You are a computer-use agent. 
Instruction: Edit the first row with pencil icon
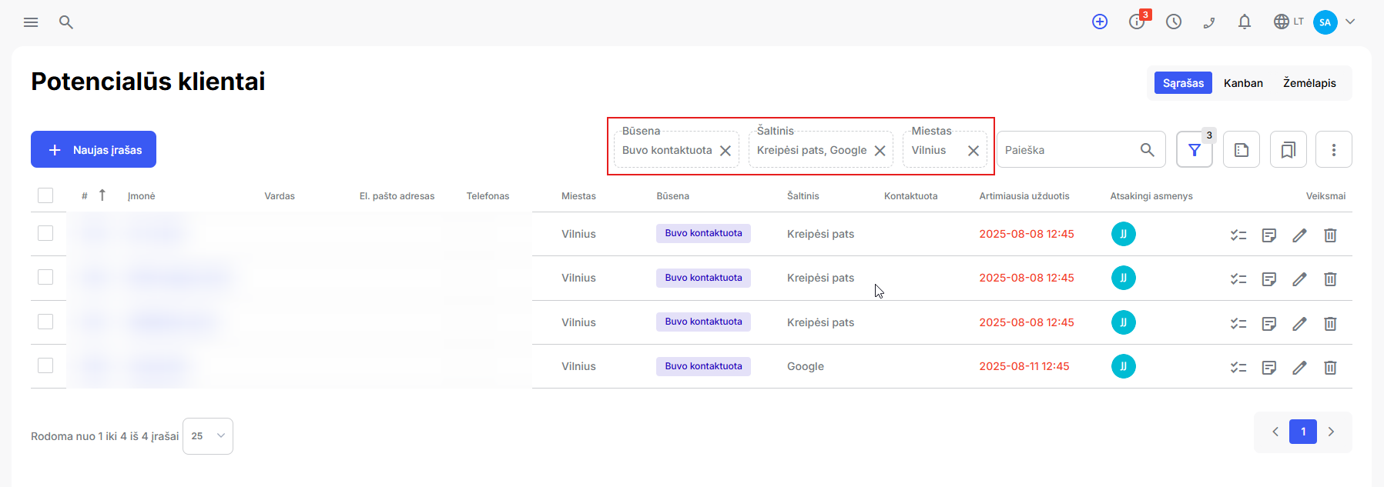click(1299, 235)
